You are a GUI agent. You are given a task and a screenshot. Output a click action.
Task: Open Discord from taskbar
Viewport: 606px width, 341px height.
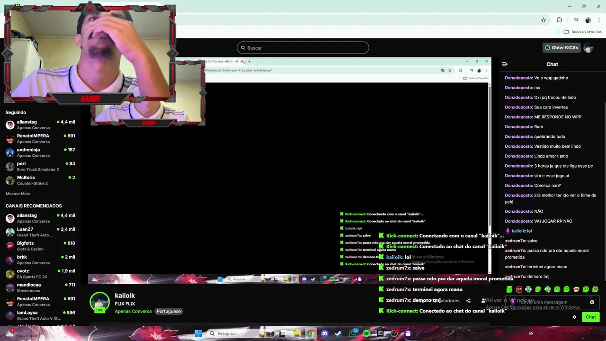tap(325, 333)
